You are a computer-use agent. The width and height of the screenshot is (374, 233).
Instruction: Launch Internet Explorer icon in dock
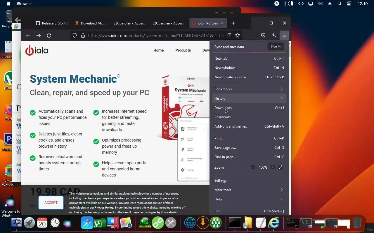click(x=274, y=223)
